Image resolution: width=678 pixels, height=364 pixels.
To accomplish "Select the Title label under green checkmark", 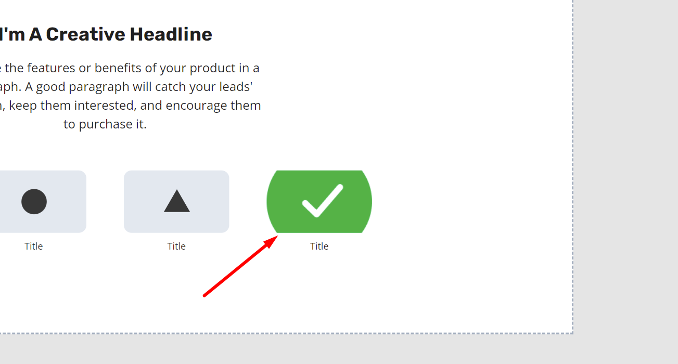I will (x=319, y=246).
